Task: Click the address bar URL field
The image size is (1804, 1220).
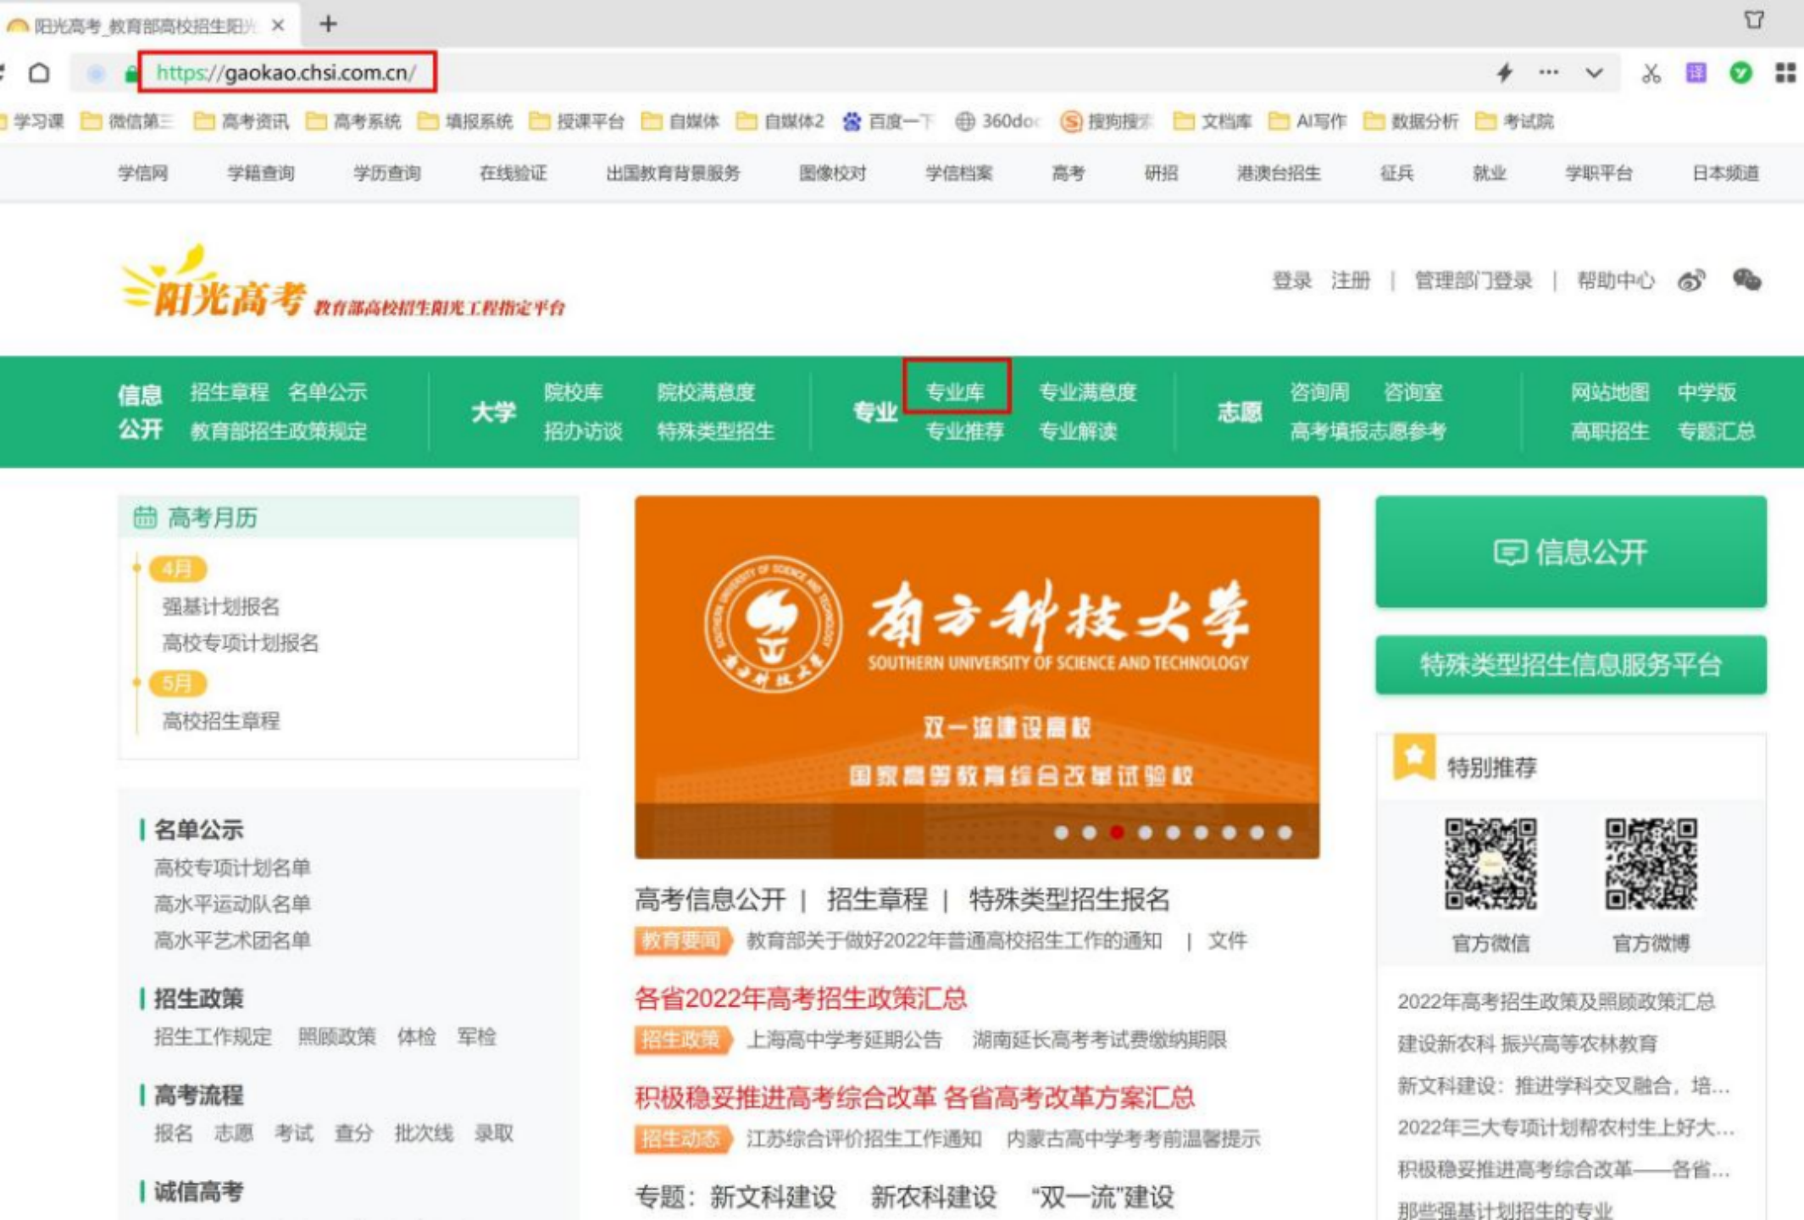Action: coord(286,72)
